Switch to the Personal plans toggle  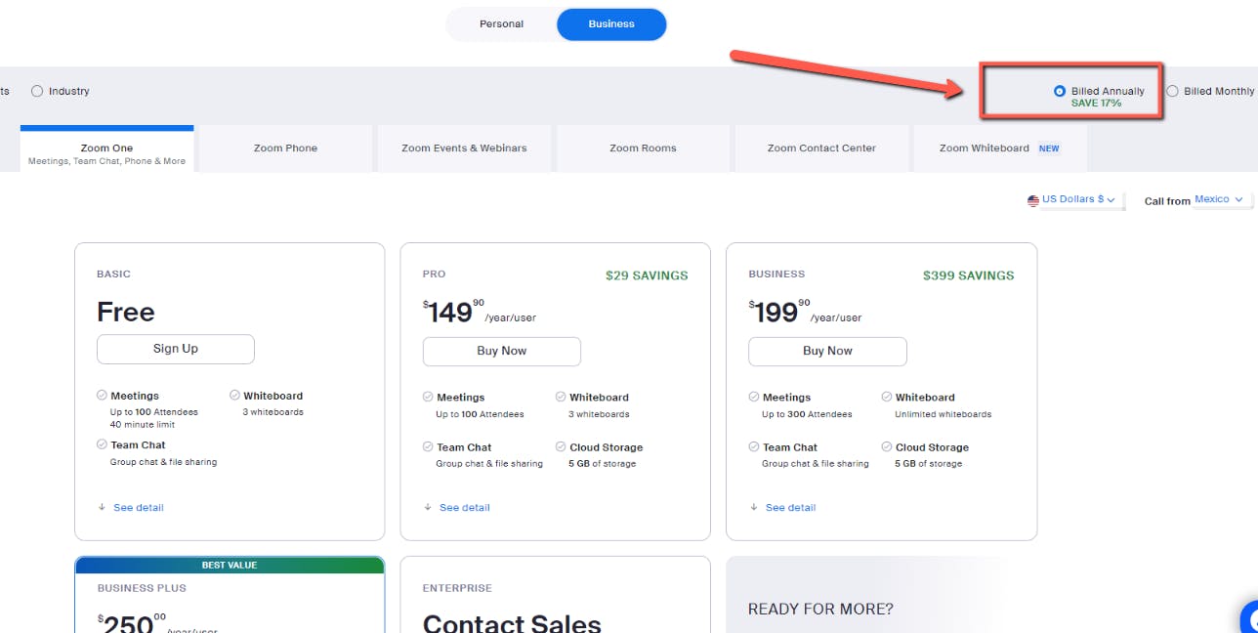point(501,24)
